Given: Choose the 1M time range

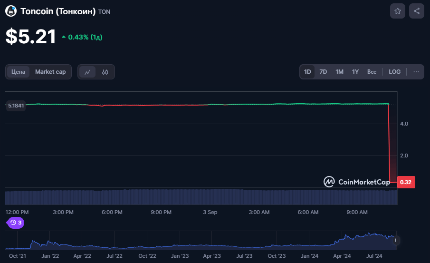Looking at the screenshot, I should pos(339,72).
